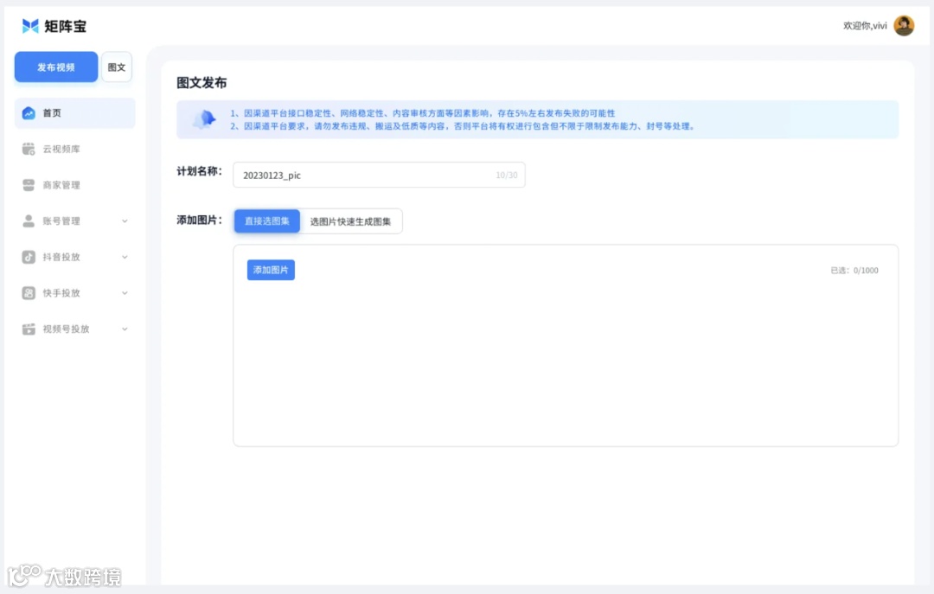The height and width of the screenshot is (594, 934).
Task: Open 云视频库 via its sidebar icon
Action: pyautogui.click(x=27, y=148)
